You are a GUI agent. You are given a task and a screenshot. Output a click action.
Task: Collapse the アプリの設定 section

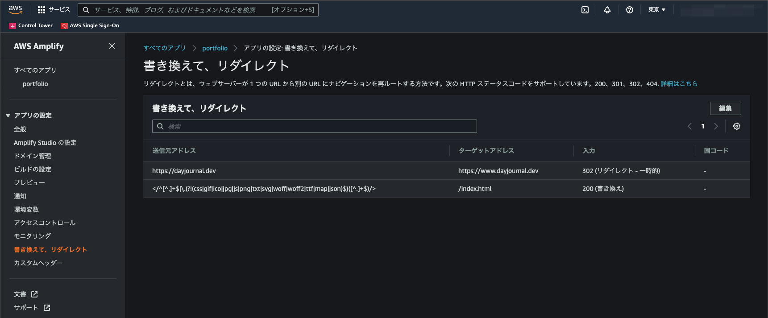click(29, 115)
